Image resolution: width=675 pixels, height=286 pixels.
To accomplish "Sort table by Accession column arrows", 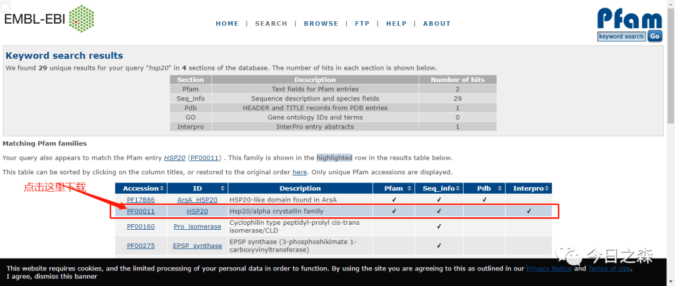I will (162, 189).
